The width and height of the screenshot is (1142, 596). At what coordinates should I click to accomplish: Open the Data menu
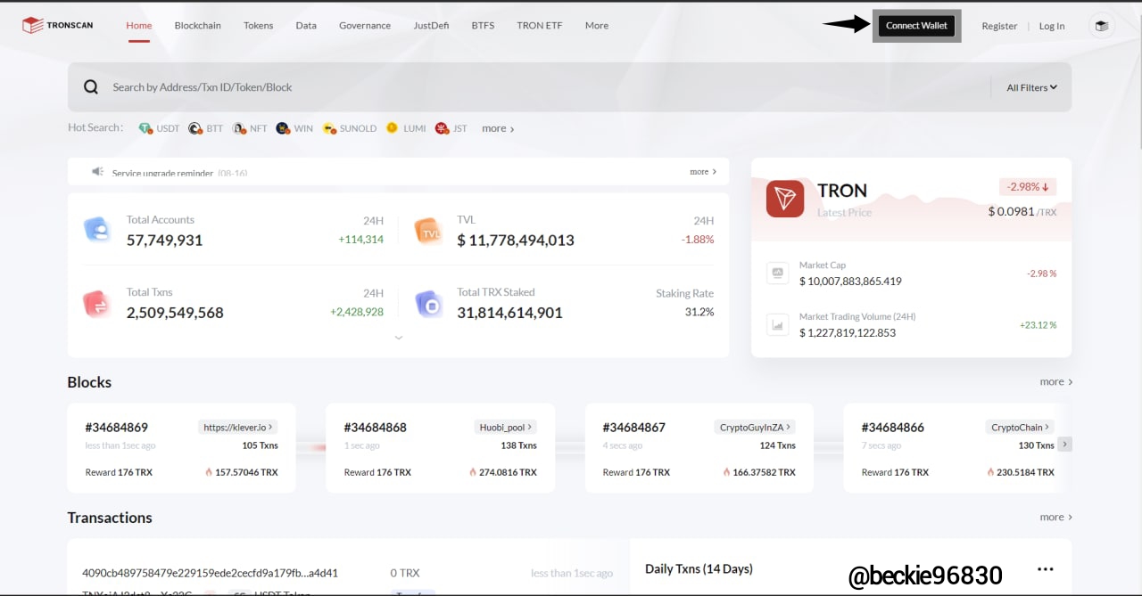[306, 26]
